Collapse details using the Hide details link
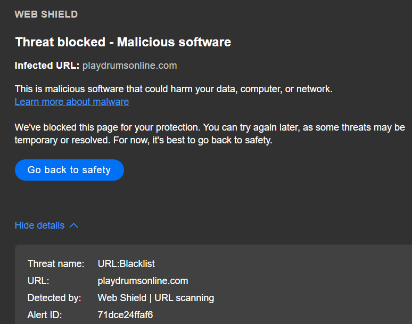The height and width of the screenshot is (324, 412). (39, 225)
